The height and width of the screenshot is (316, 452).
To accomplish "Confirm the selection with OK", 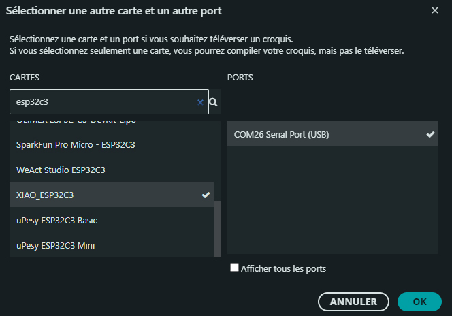I will click(419, 301).
